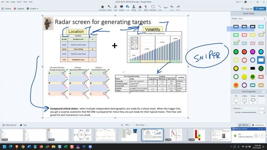Viewport: 267px width, 150px height.
Task: Select the Callout tool
Action: tap(121, 7)
